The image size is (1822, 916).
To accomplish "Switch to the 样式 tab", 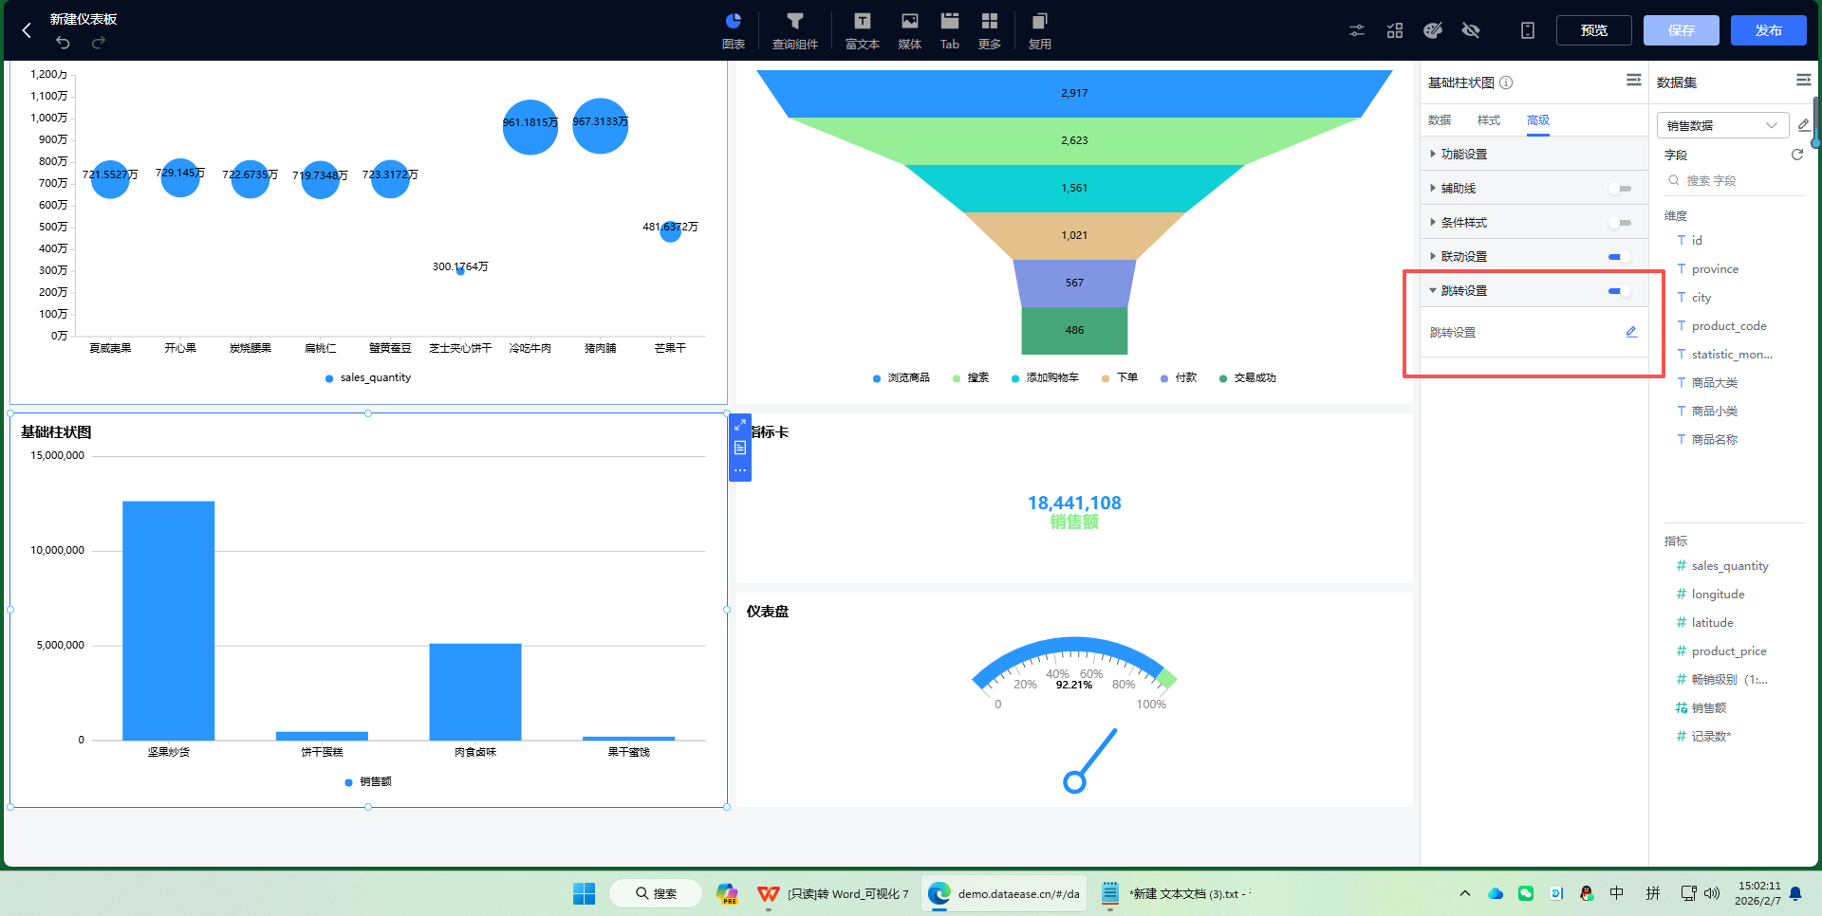I will (1489, 120).
